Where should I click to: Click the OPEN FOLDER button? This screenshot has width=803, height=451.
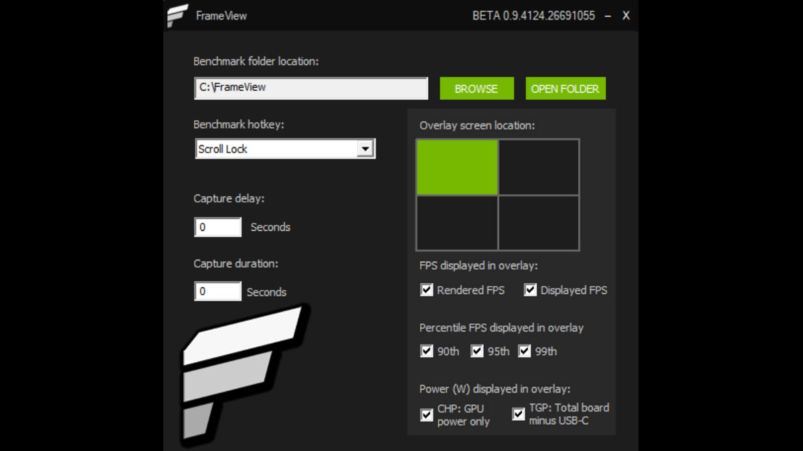565,88
